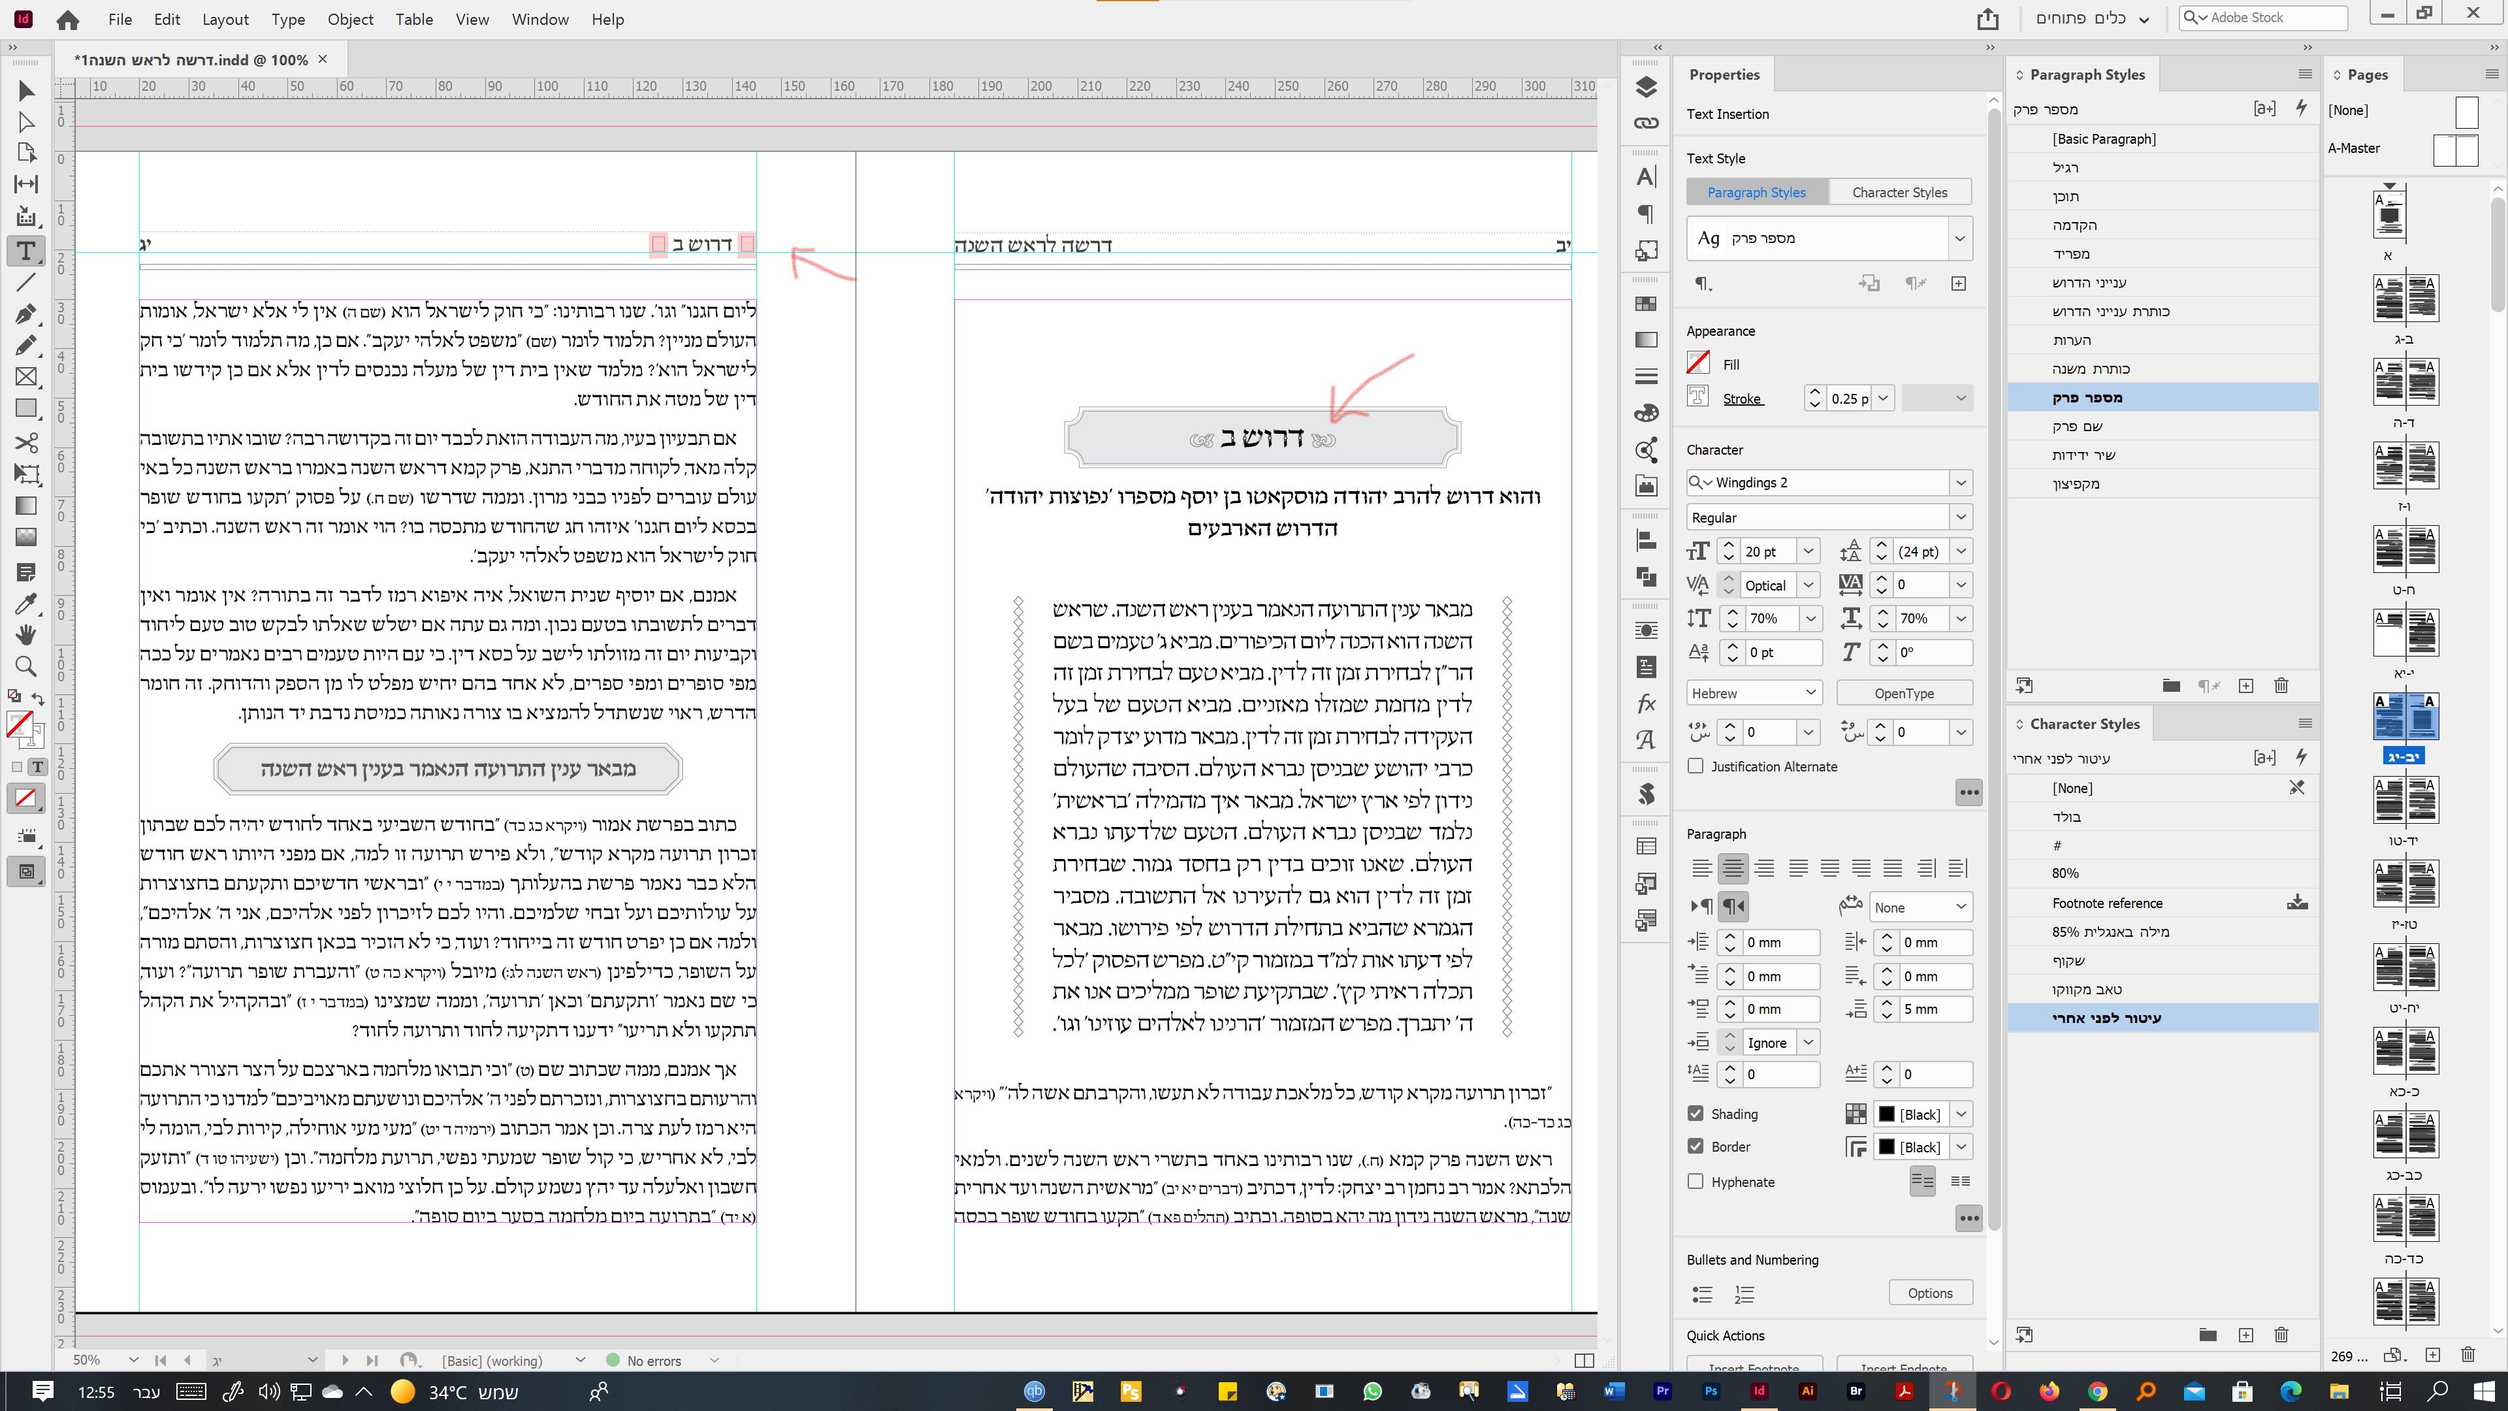Open Photoshop from the Windows taskbar

click(1711, 1391)
